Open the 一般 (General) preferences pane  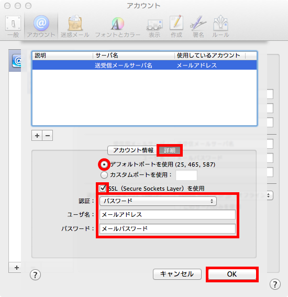pyautogui.click(x=13, y=27)
